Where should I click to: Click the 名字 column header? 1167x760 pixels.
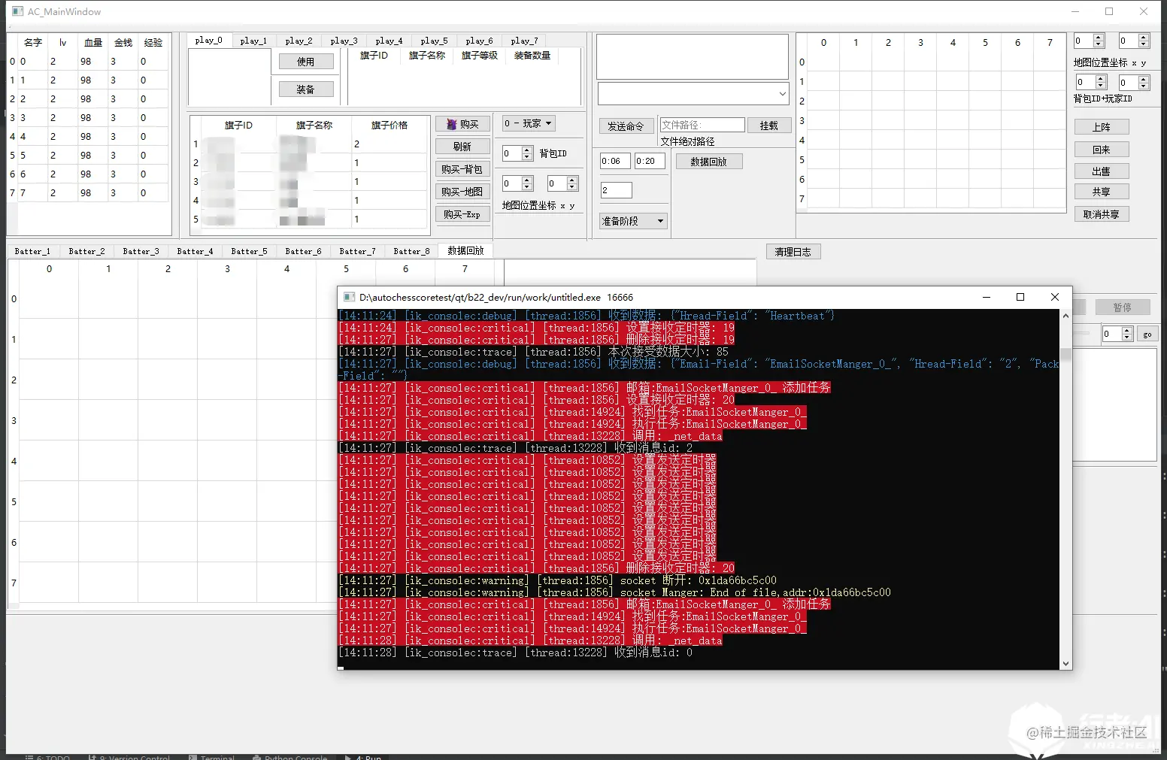(32, 42)
